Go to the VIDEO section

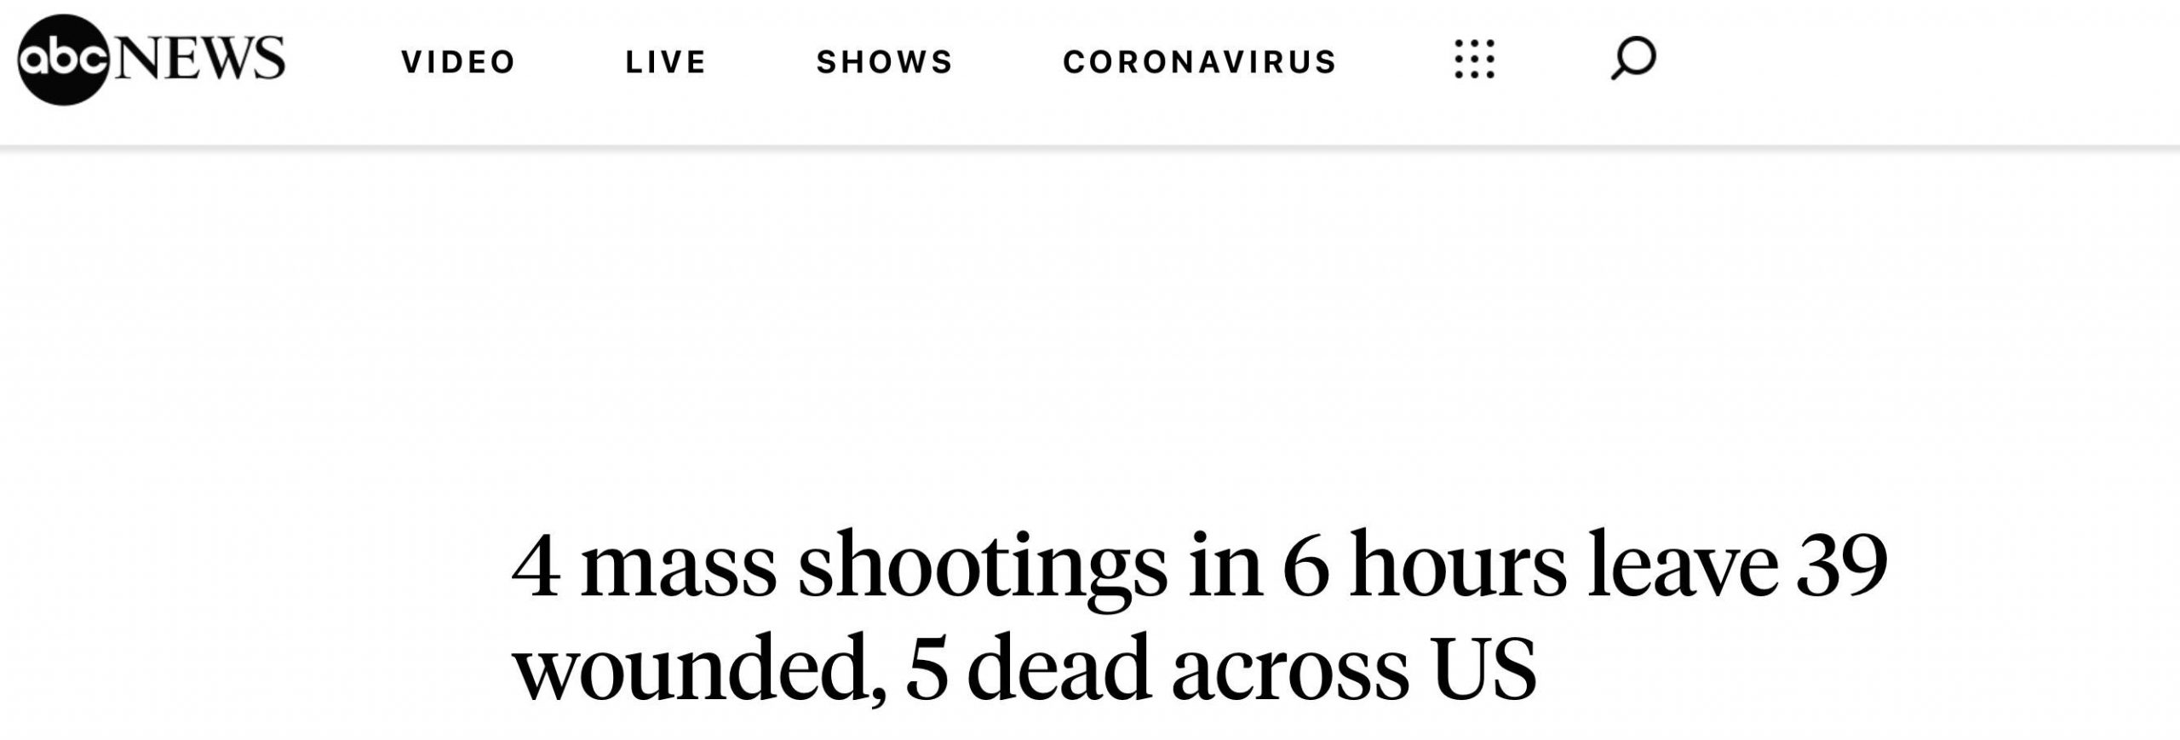pos(458,61)
